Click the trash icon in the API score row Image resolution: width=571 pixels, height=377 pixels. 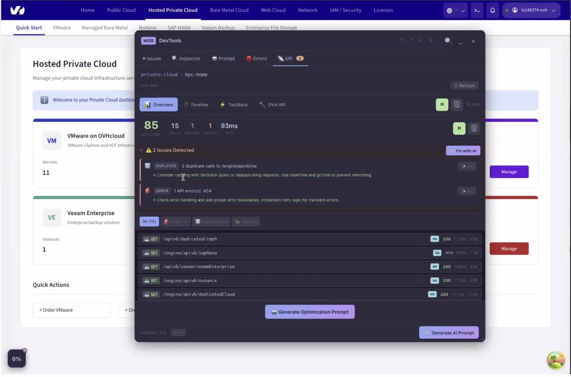474,128
